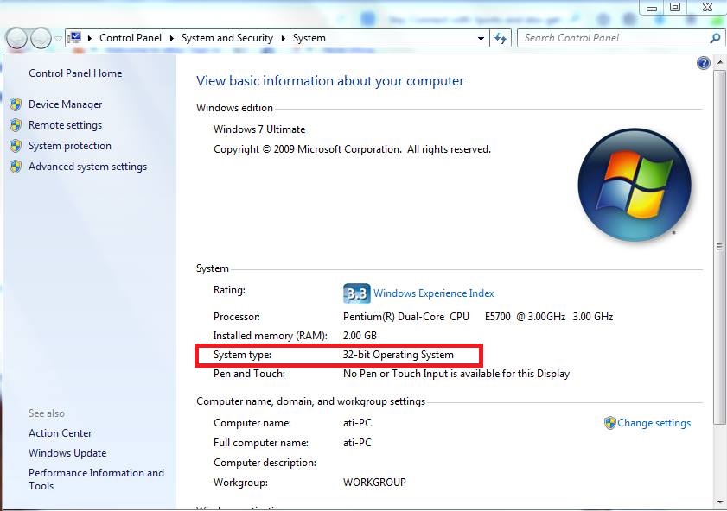Screen dimensions: 727x511
Task: Open Advanced system settings link
Action: [x=87, y=167]
